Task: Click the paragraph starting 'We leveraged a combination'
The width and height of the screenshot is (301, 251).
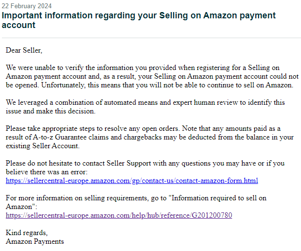Action: 145,107
